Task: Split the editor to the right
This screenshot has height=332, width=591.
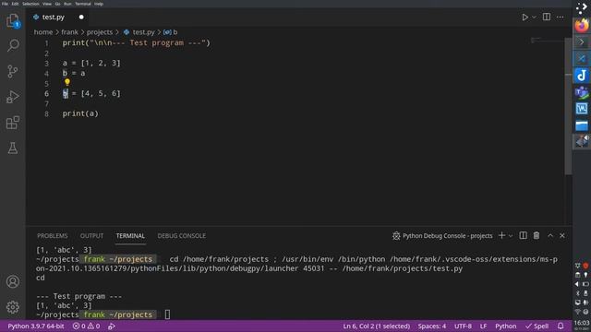Action: coord(546,17)
